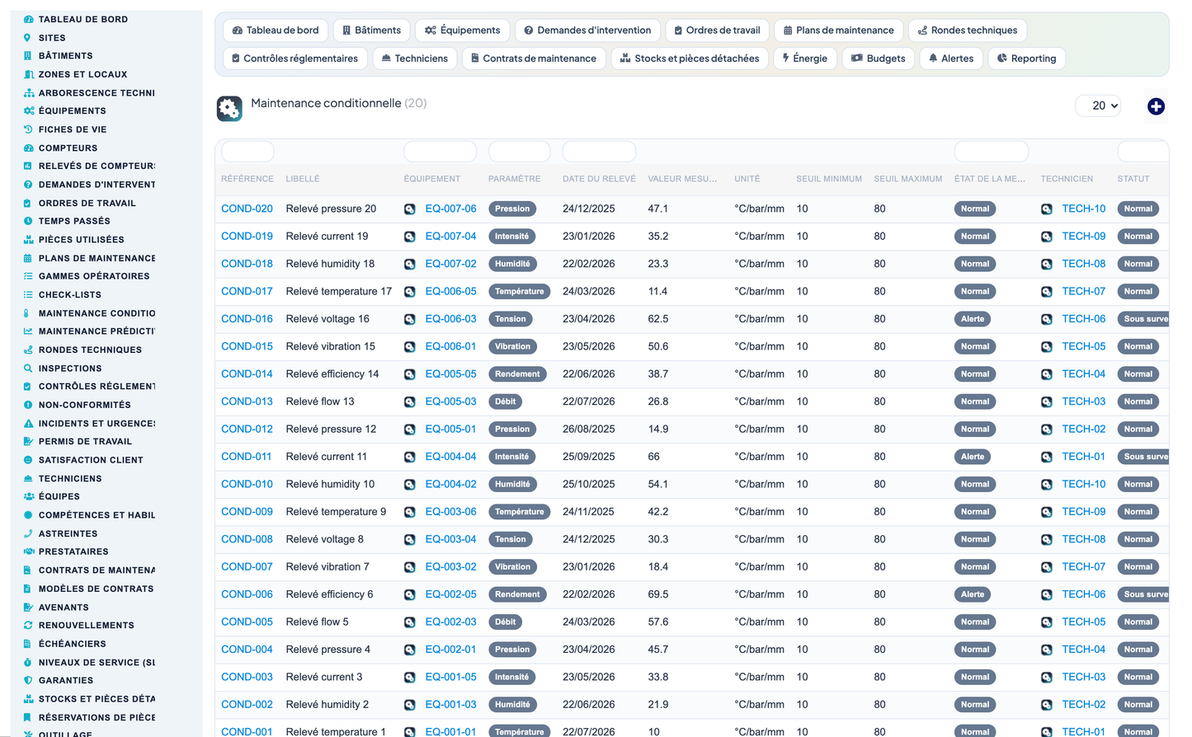Click the Maintenance conditionnelle gear icon
This screenshot has width=1192, height=737.
[x=229, y=108]
